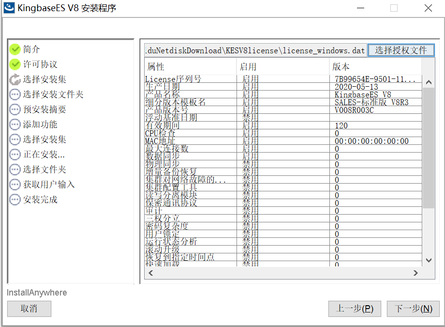Click the 120 validity value

(341, 125)
